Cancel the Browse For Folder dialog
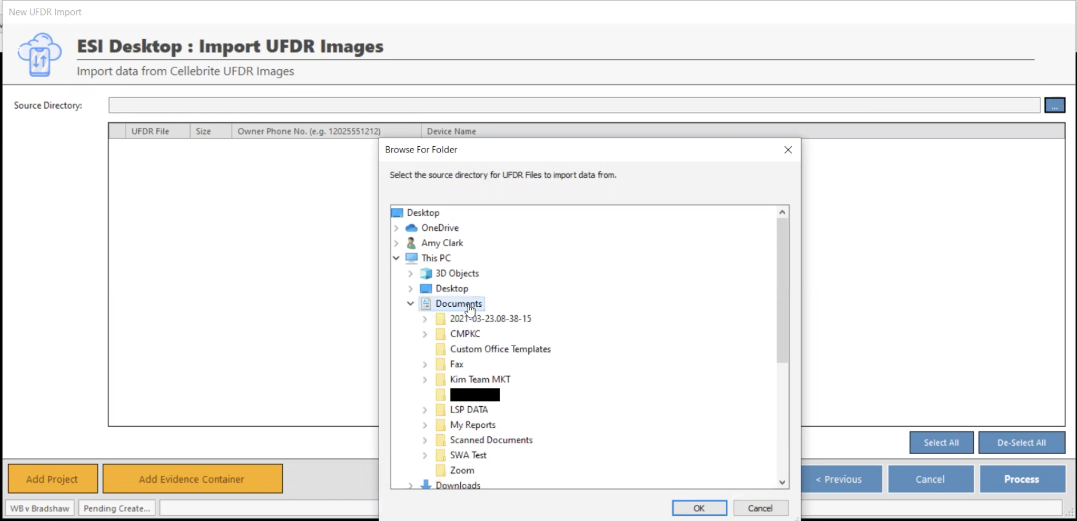 point(760,508)
